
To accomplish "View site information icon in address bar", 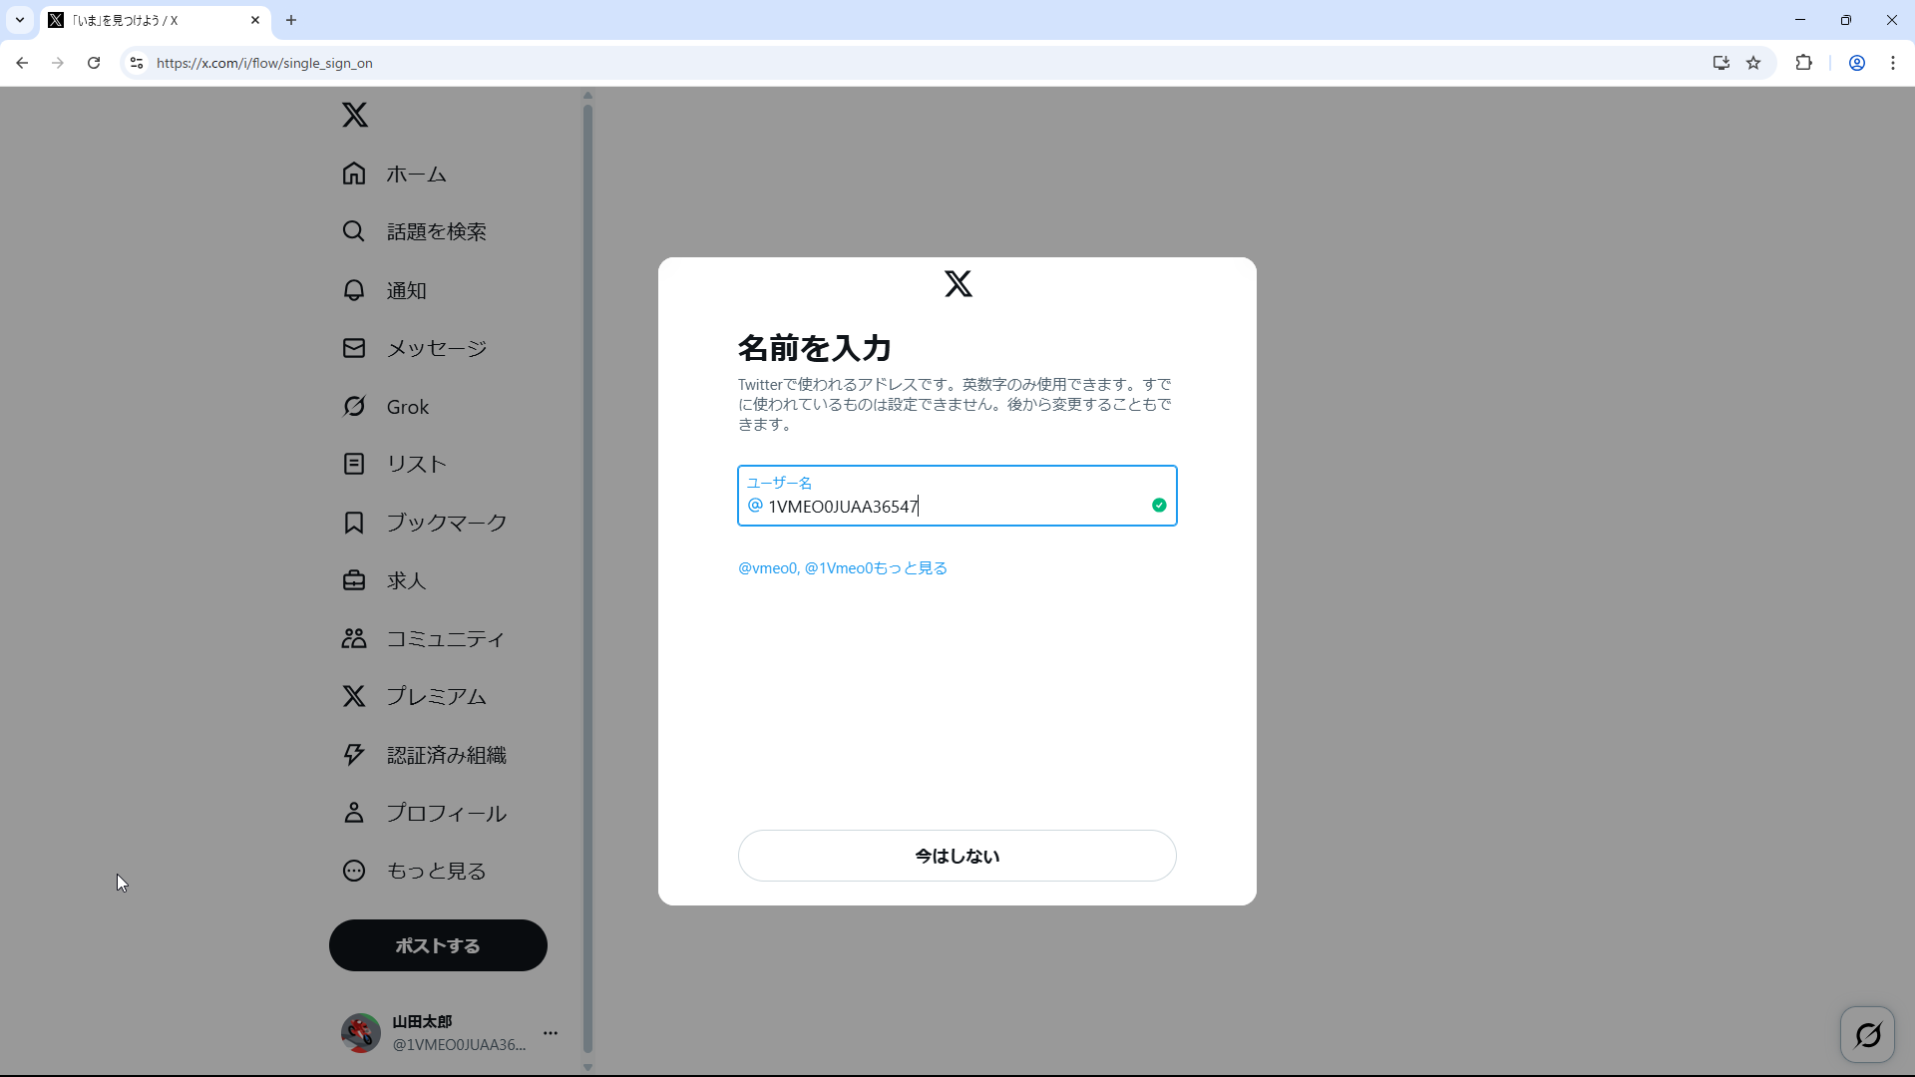I will [x=137, y=63].
